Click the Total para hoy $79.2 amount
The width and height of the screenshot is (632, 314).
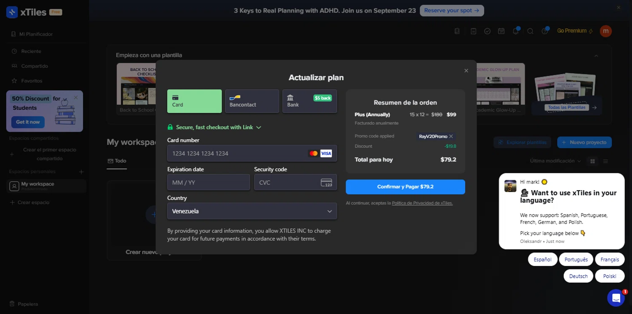448,160
